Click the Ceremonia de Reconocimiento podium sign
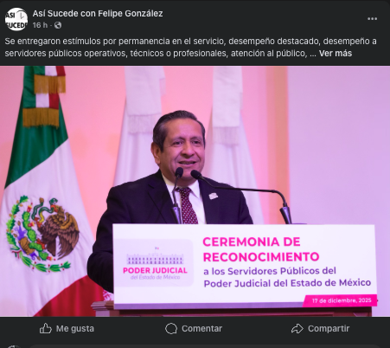 245,266
